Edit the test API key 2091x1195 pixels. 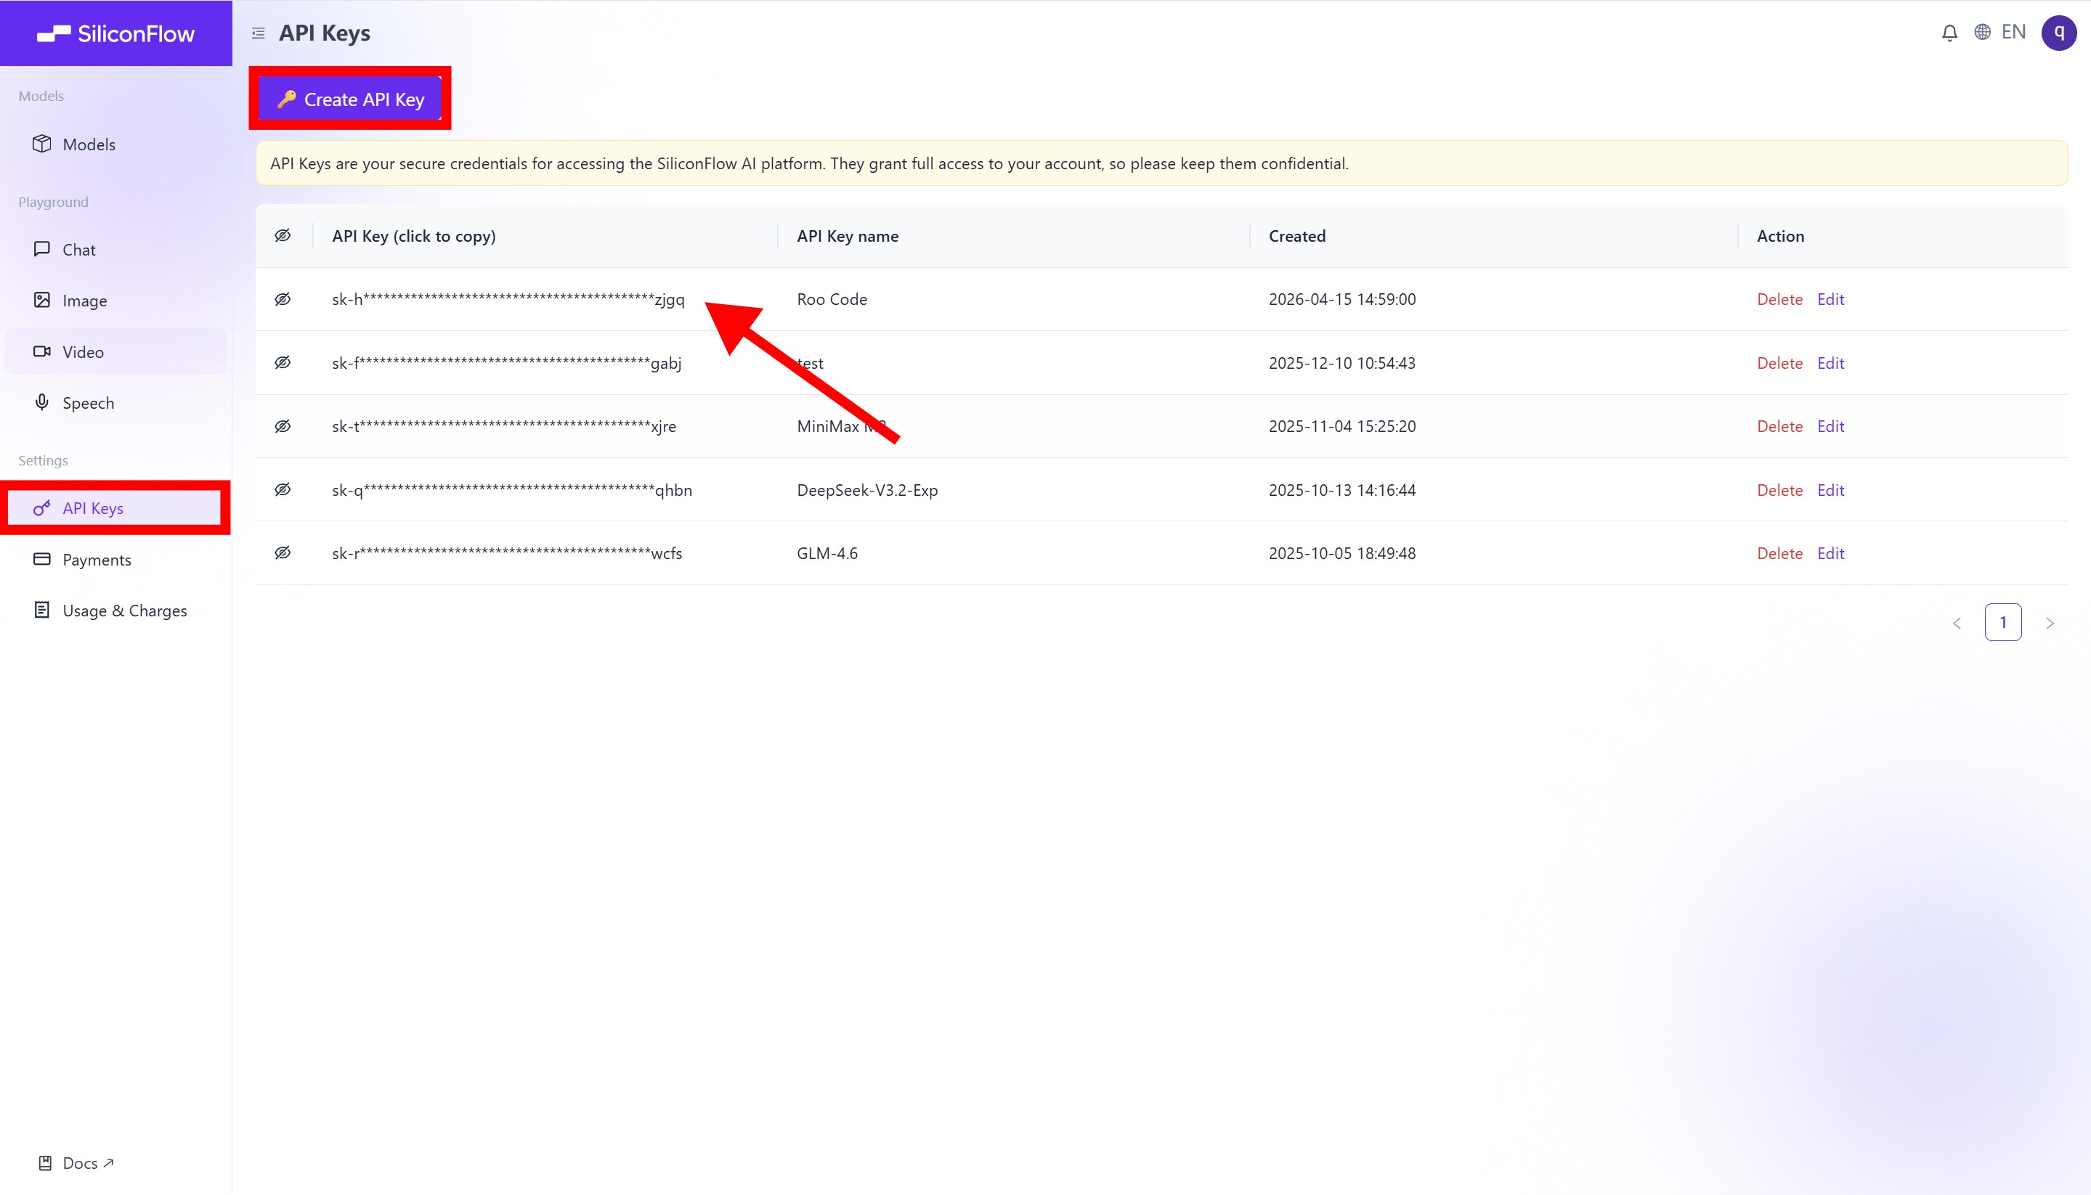click(x=1830, y=363)
